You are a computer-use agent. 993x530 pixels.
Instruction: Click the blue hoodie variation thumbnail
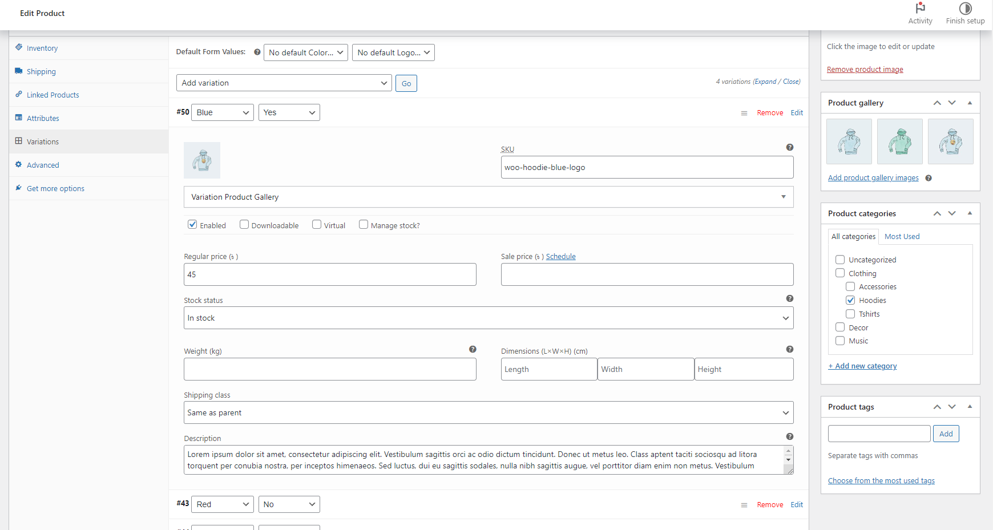pos(202,160)
